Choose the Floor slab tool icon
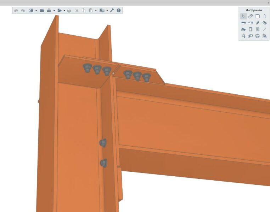270x212 pixels. tap(243, 23)
